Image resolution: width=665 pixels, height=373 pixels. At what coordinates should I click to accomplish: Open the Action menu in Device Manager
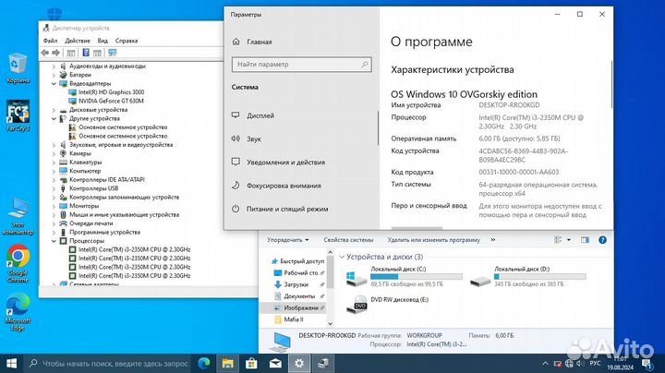pyautogui.click(x=78, y=41)
